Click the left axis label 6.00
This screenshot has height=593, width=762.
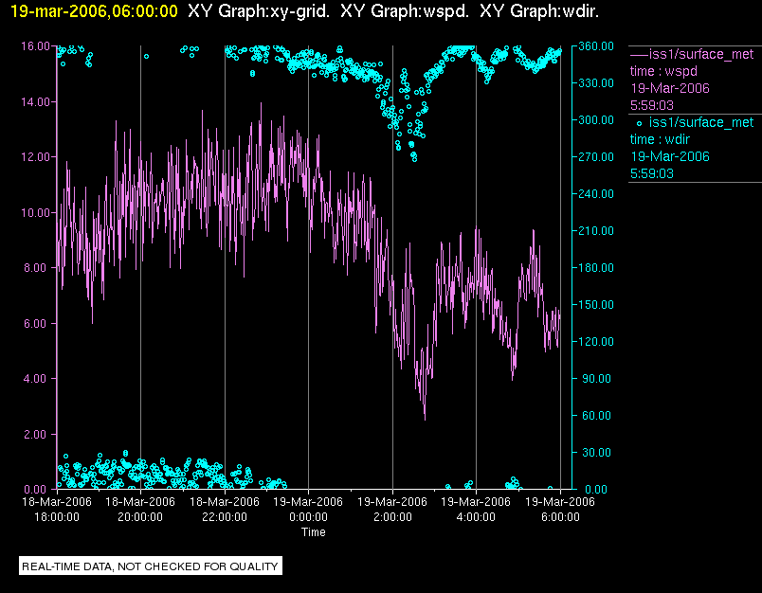point(37,323)
